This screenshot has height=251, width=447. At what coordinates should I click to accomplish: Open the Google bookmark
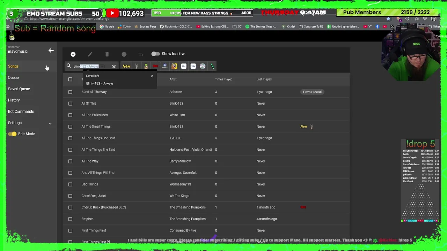point(107,26)
